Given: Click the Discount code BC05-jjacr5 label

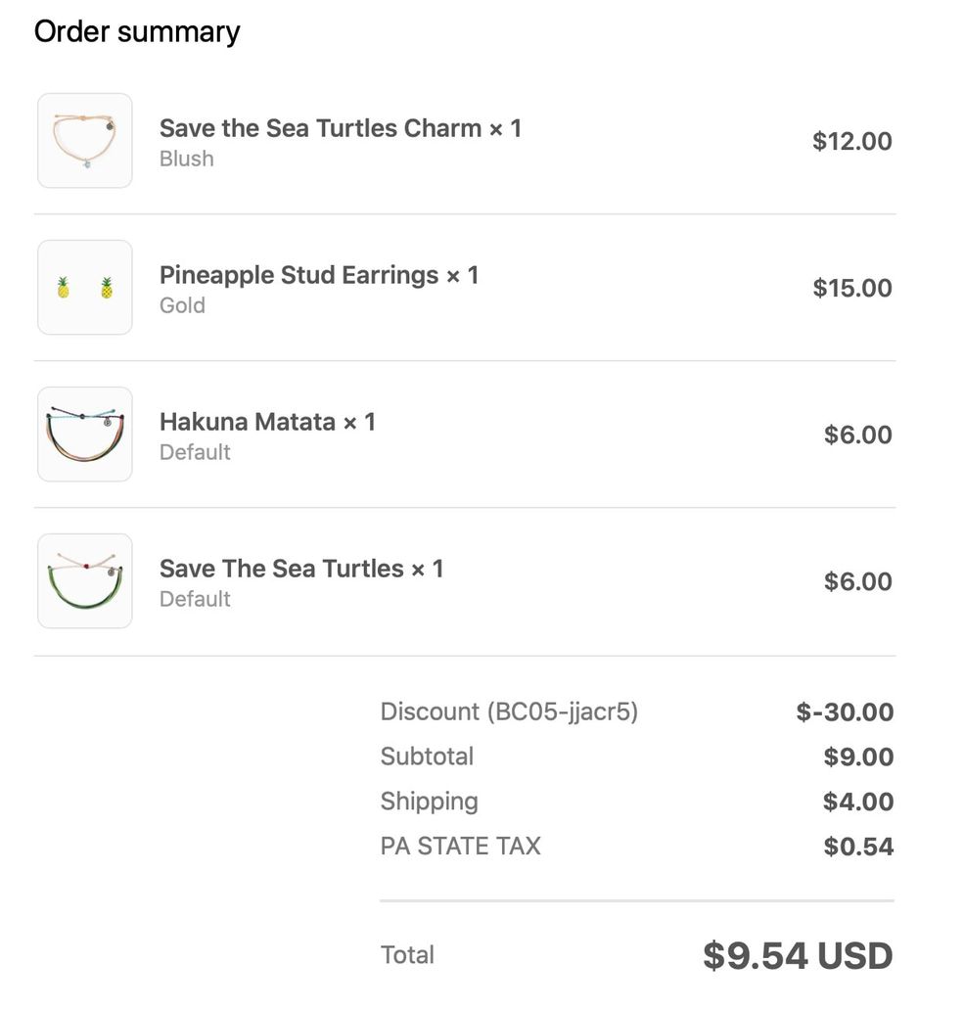Looking at the screenshot, I should point(509,711).
